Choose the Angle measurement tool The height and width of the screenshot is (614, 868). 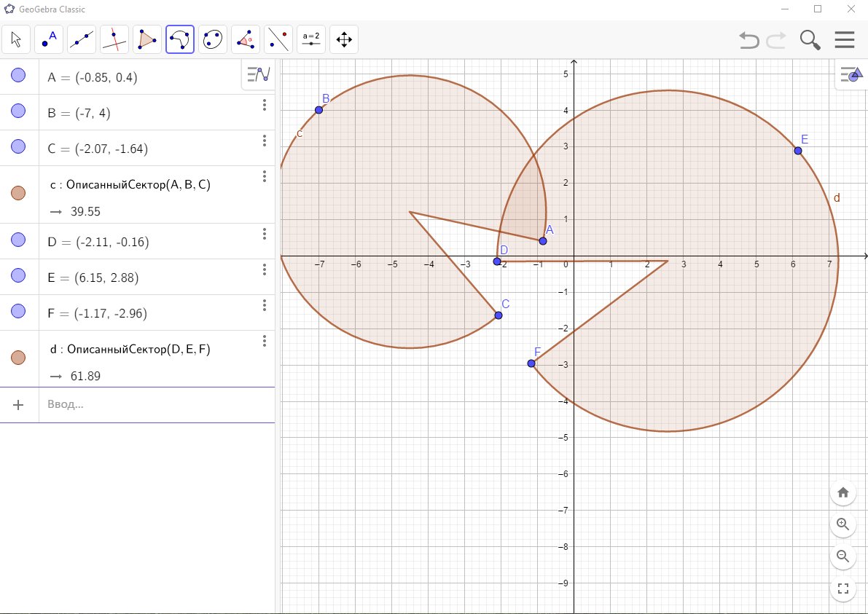(246, 39)
